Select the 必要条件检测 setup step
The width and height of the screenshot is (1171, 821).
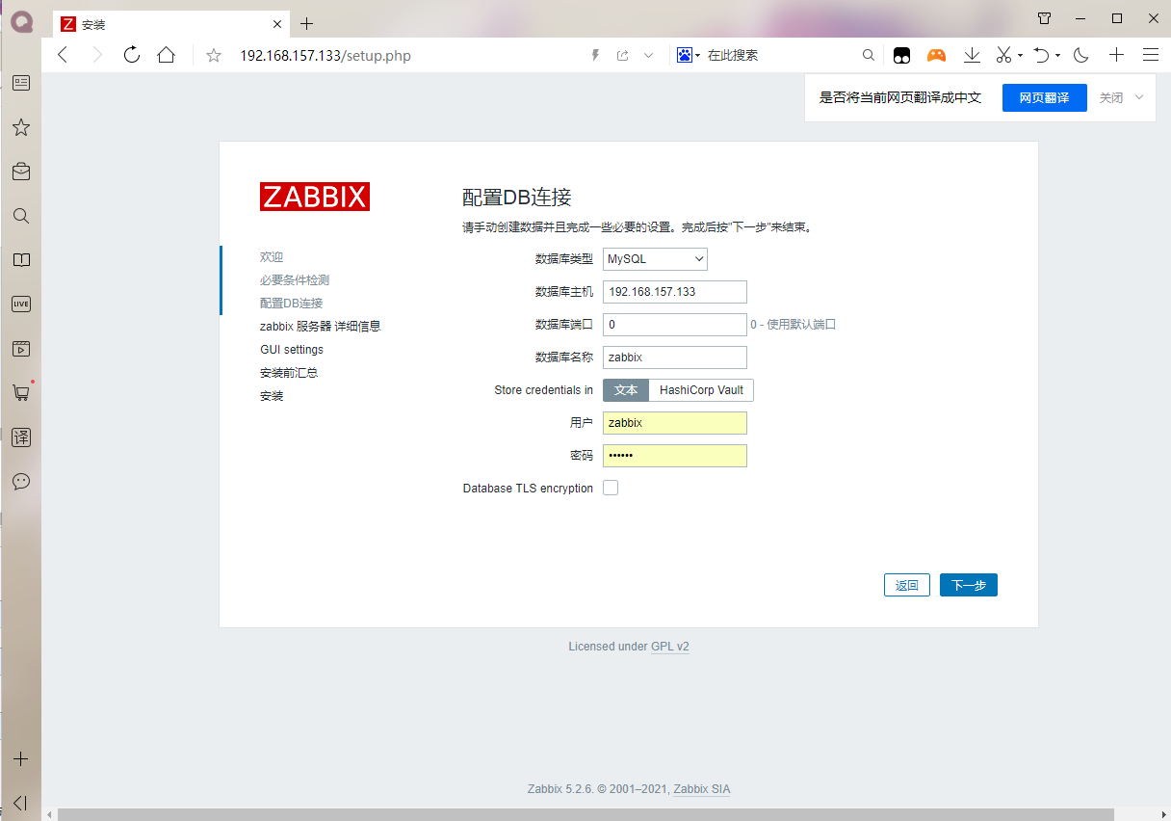pos(295,280)
